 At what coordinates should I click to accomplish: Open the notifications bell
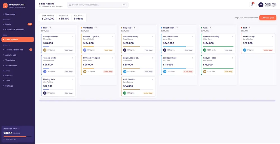pos(252,5)
